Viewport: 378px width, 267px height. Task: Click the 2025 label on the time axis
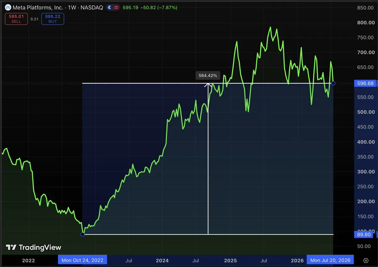[x=230, y=260]
